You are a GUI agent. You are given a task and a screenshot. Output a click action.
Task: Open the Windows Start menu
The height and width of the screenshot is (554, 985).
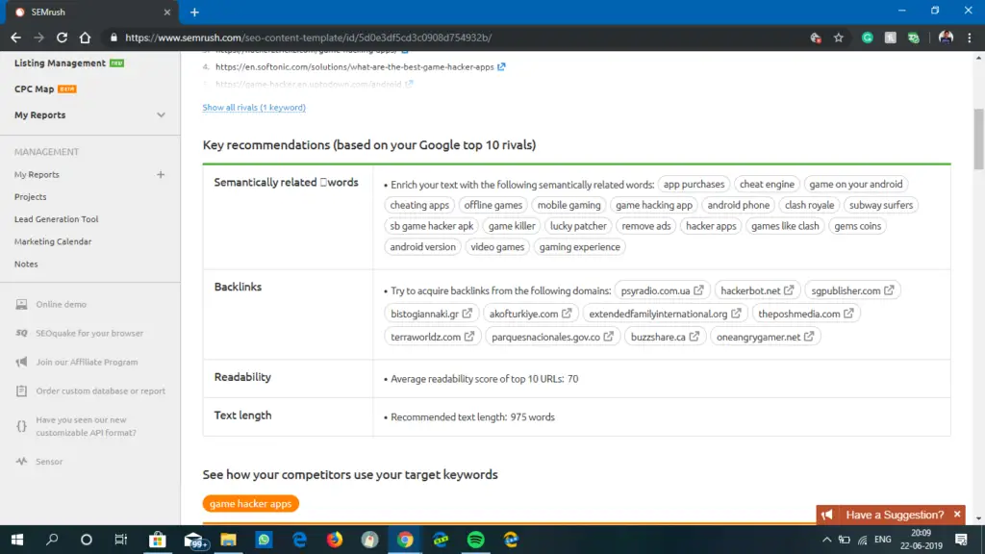[x=17, y=540]
